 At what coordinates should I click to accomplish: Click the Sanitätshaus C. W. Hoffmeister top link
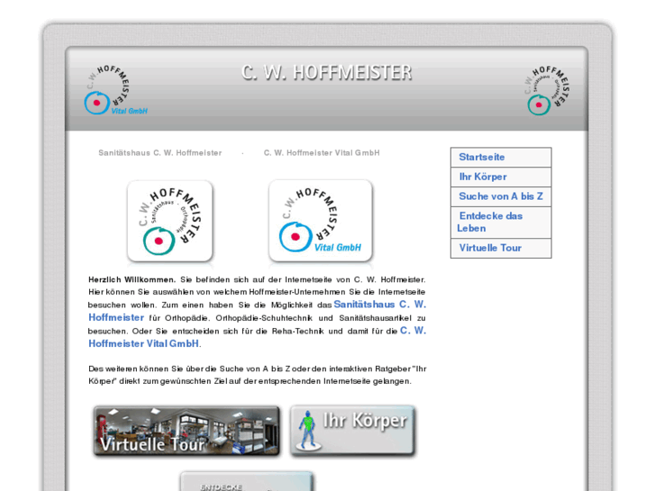[x=160, y=153]
